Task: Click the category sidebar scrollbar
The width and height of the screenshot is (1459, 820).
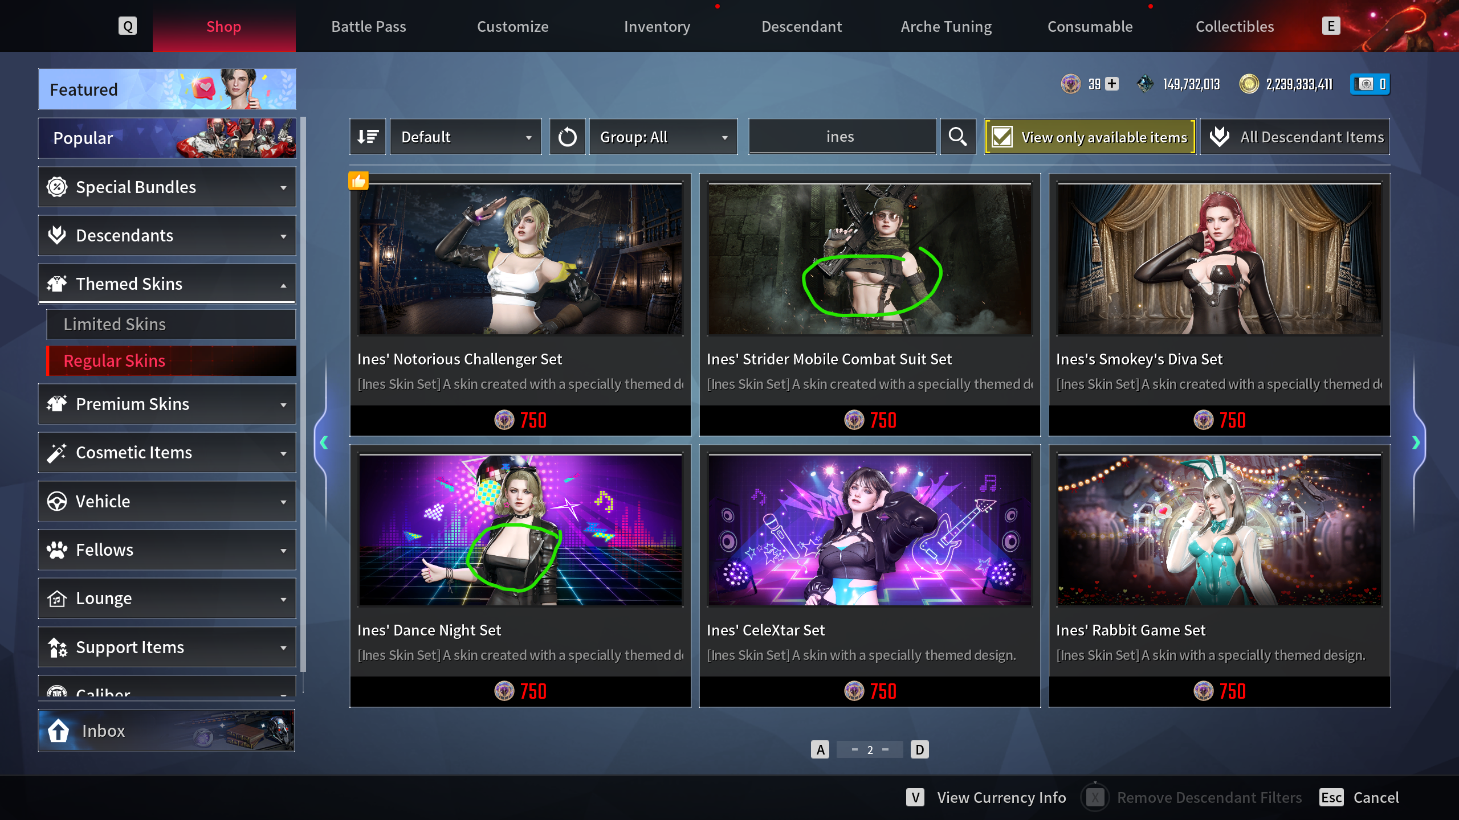Action: click(303, 395)
